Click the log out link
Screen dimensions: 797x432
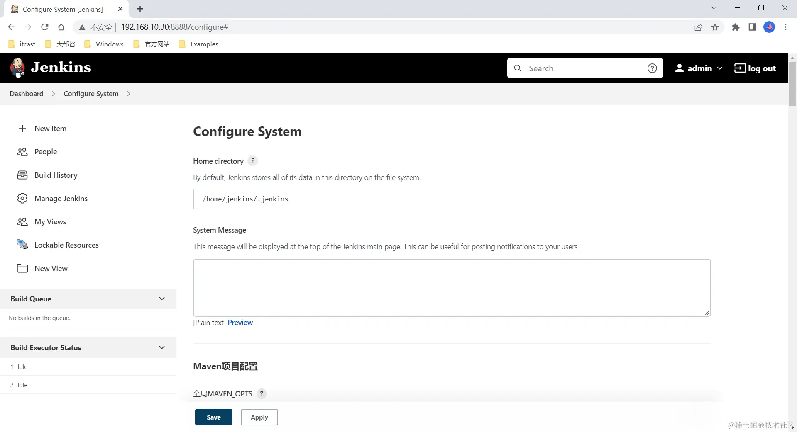755,68
